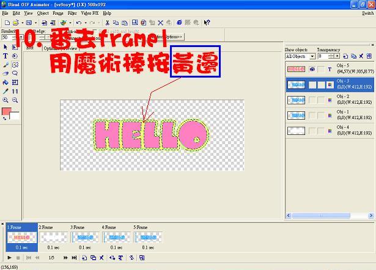Select the Paint Bucket fill tool
376x270 pixels.
[6, 82]
